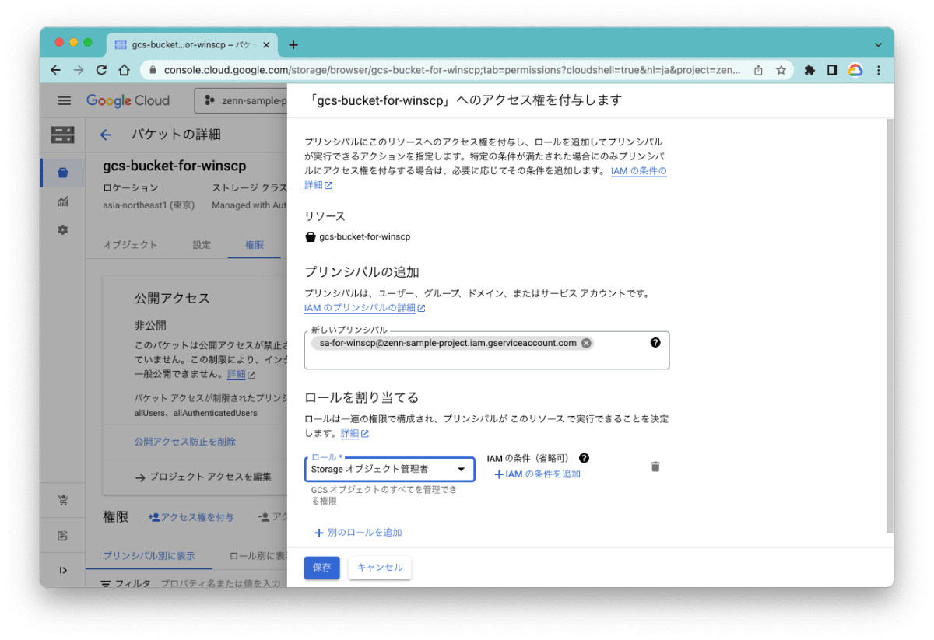This screenshot has width=934, height=640.
Task: Open the Google Cloud hamburger navigation menu
Action: pos(64,100)
